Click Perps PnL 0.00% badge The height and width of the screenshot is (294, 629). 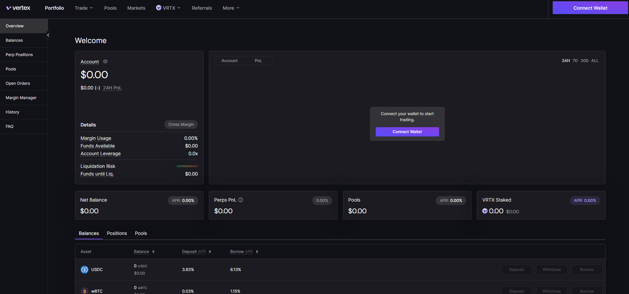(322, 201)
